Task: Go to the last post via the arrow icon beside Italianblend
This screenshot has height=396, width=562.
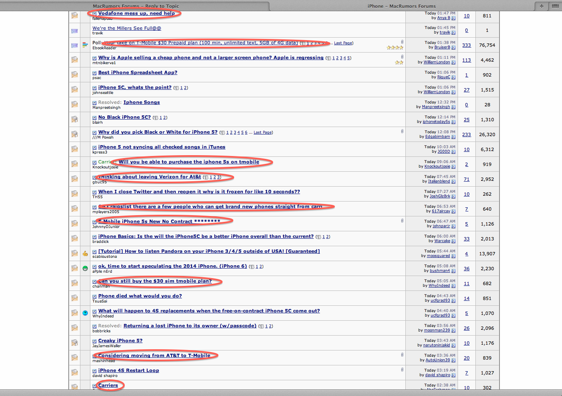Action: coord(453,182)
